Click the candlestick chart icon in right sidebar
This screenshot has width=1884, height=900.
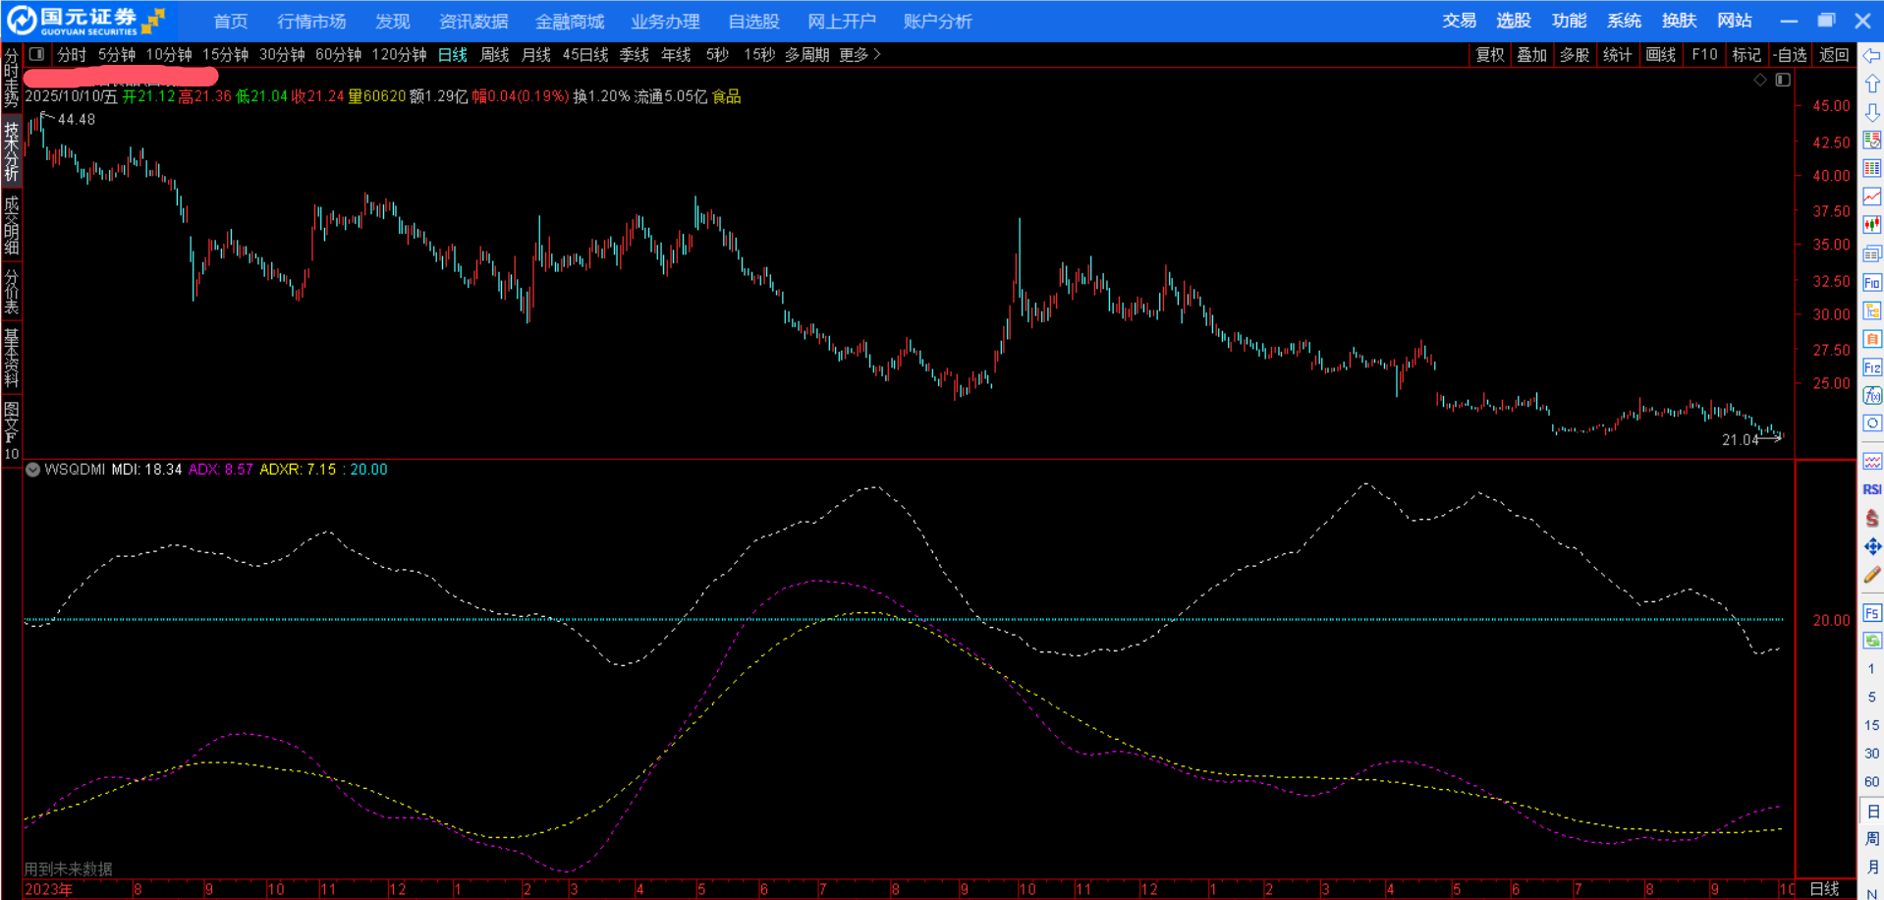(x=1871, y=225)
